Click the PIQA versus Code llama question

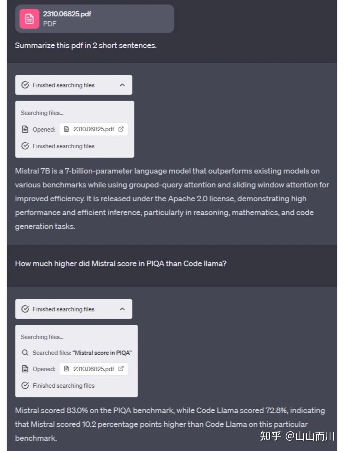click(121, 263)
